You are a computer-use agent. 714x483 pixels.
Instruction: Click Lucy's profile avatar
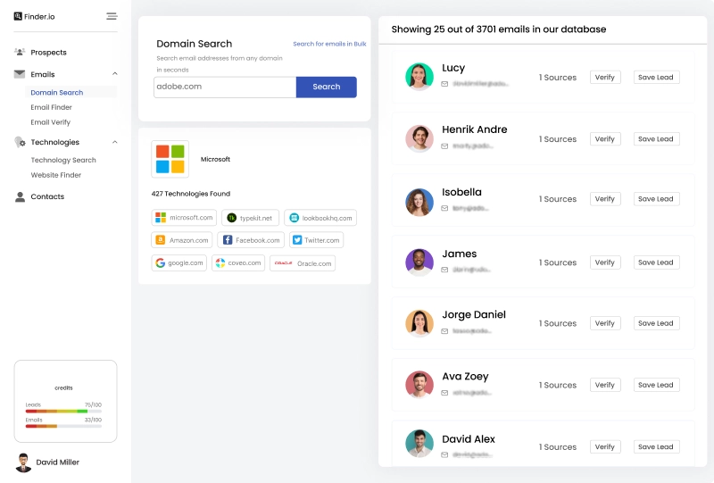[419, 77]
